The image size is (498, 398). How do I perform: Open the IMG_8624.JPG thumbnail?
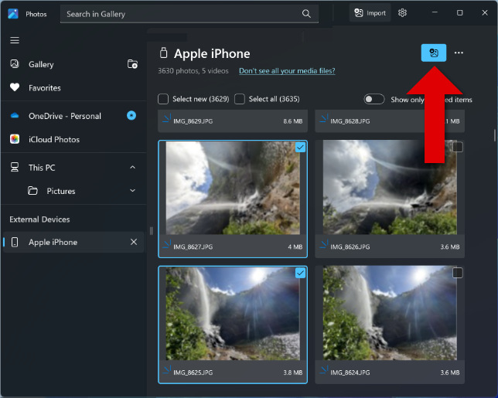[390, 313]
